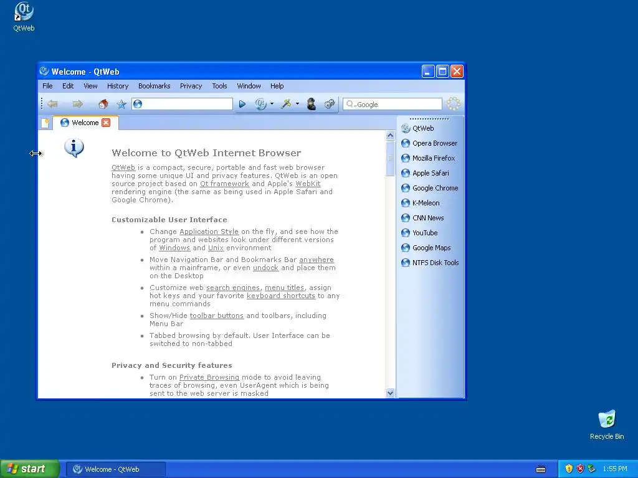
Task: Click the QtWeb link in intro paragraph
Action: pos(123,167)
